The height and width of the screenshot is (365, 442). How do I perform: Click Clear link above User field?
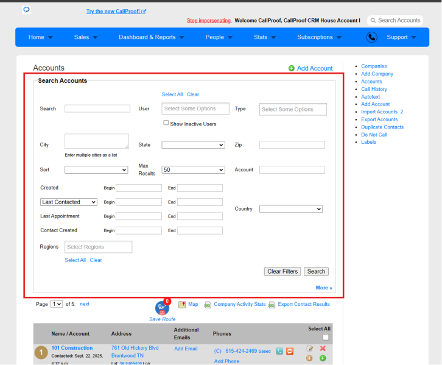click(193, 94)
